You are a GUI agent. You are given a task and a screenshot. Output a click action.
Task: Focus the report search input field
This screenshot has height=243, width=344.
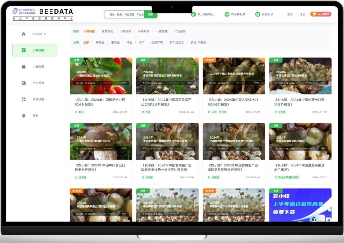pyautogui.click(x=125, y=14)
